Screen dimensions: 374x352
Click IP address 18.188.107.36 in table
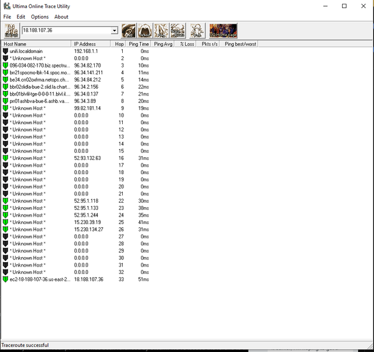coord(89,280)
